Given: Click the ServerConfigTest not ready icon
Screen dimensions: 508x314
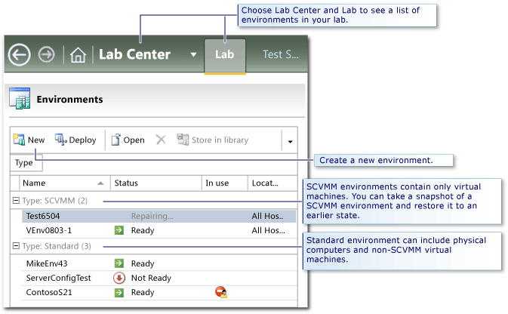Looking at the screenshot, I should (119, 278).
